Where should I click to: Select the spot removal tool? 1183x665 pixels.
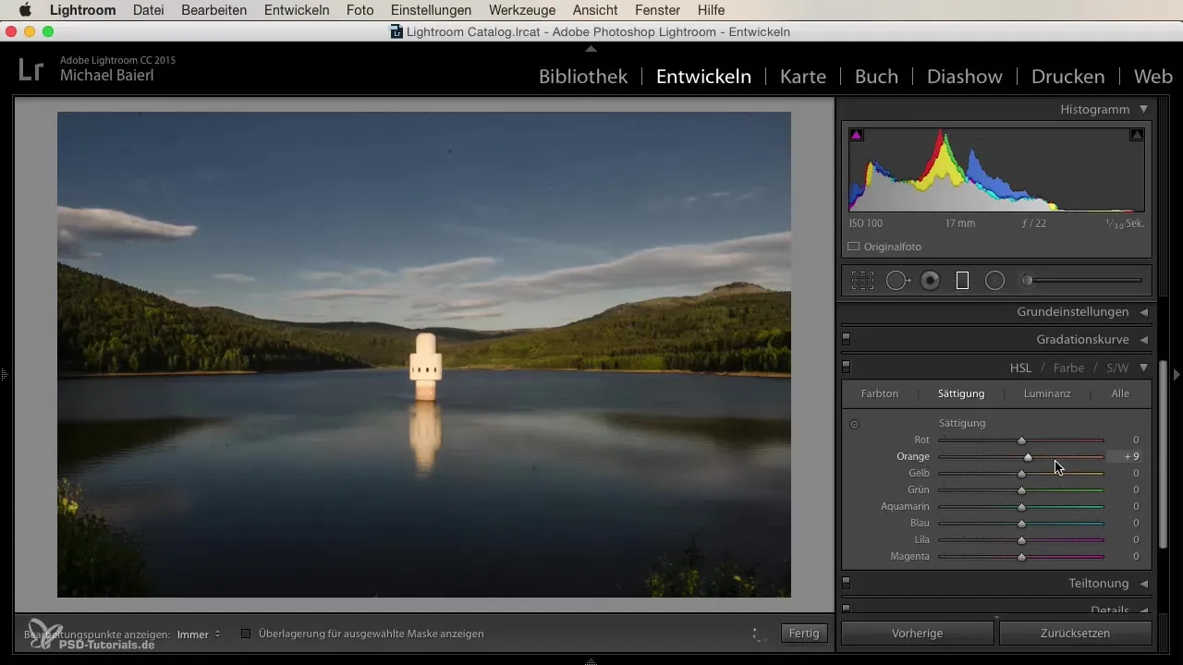(896, 281)
